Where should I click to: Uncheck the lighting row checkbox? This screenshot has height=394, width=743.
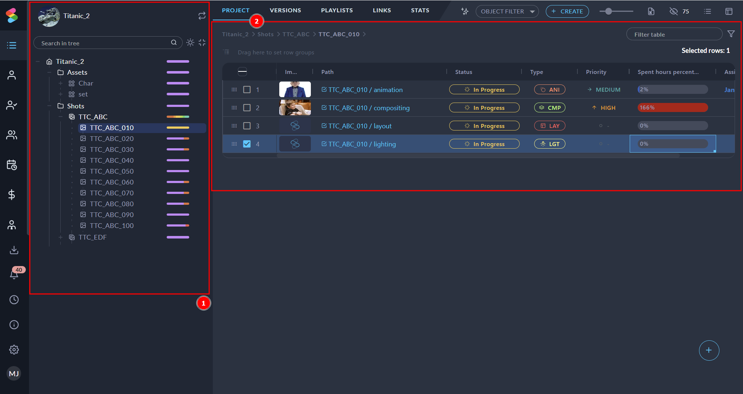(247, 144)
